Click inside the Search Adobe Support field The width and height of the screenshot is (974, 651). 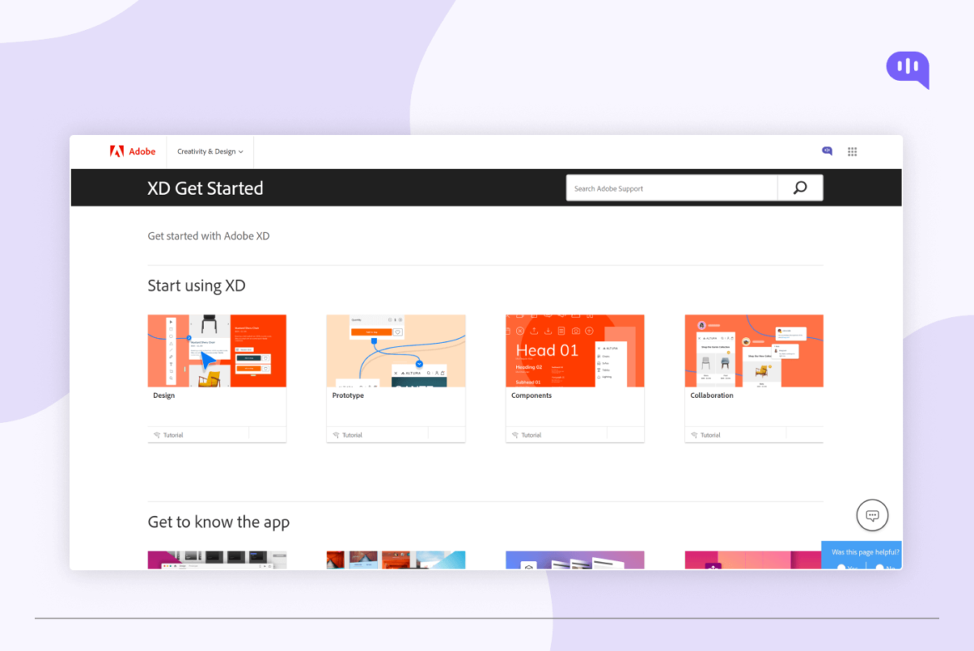coord(671,187)
